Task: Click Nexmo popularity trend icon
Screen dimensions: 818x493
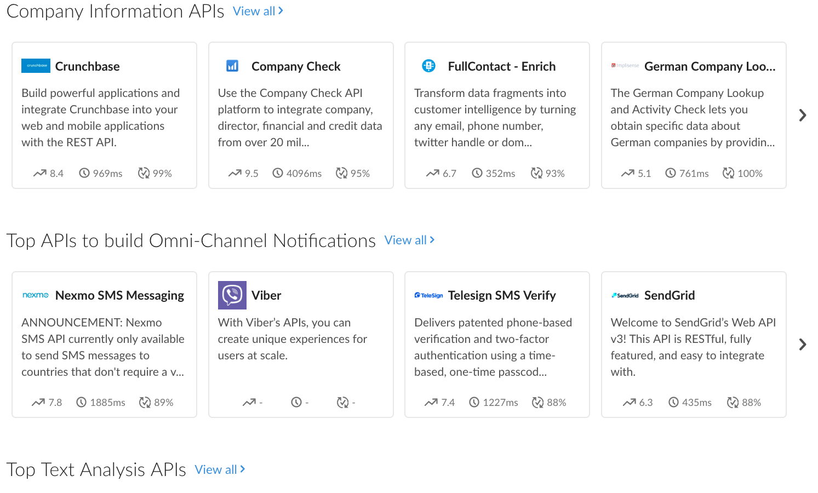Action: pos(38,403)
